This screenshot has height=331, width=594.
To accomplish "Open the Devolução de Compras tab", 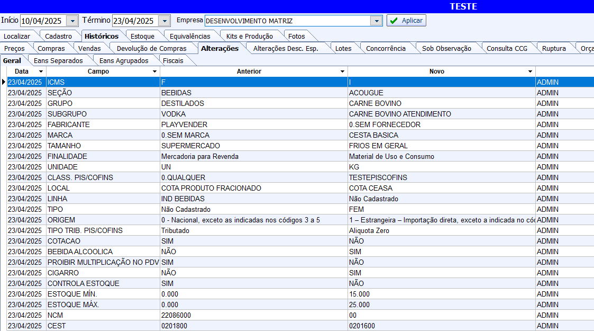I will [151, 49].
